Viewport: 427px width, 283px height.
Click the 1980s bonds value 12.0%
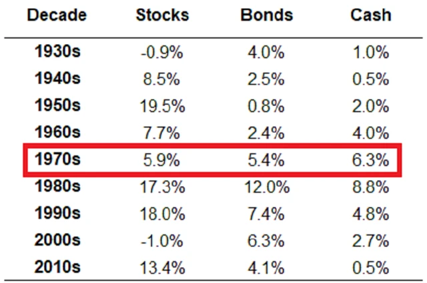click(266, 188)
